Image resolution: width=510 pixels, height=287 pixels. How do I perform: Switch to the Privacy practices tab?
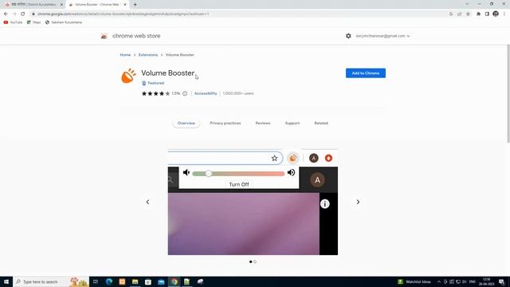226,124
